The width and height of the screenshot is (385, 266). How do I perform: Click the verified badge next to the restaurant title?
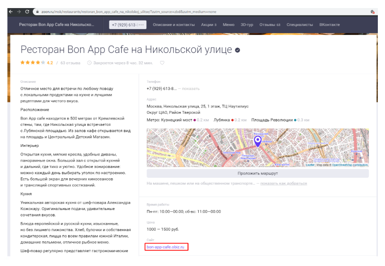click(x=237, y=50)
